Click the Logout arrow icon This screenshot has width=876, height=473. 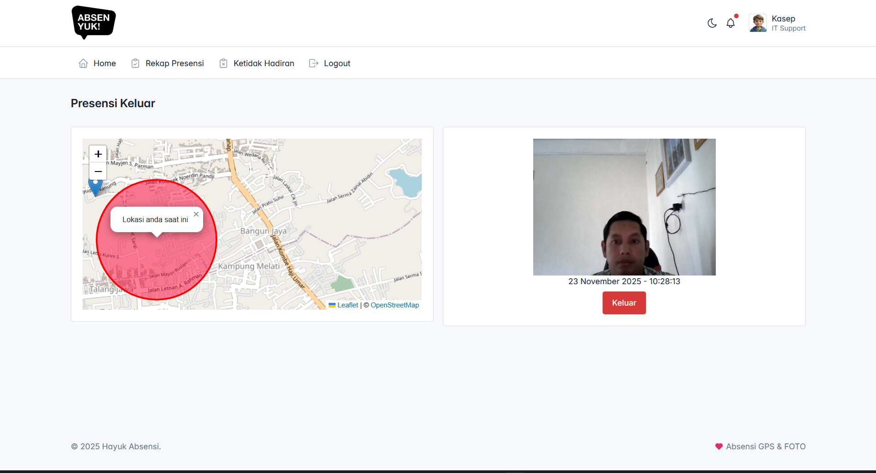314,63
